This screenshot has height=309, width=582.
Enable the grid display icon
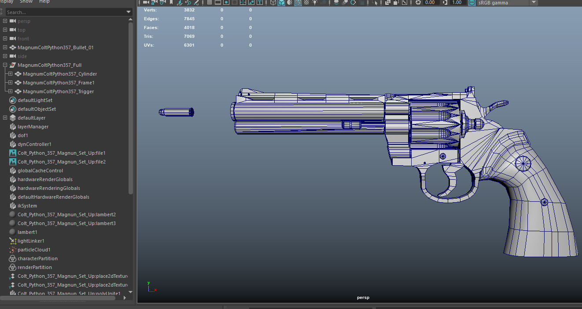[x=210, y=3]
